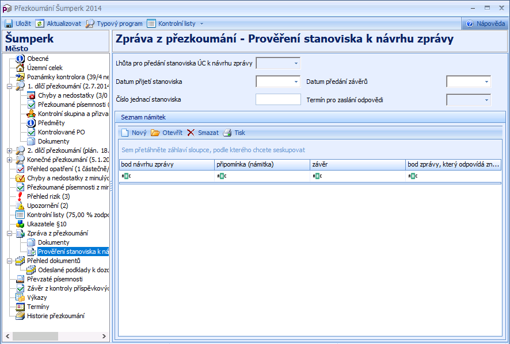Select the Převzaté písemnosti icon

click(x=20, y=279)
